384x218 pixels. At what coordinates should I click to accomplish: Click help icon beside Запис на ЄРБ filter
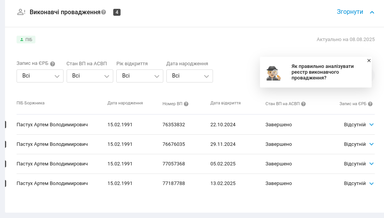pyautogui.click(x=53, y=64)
